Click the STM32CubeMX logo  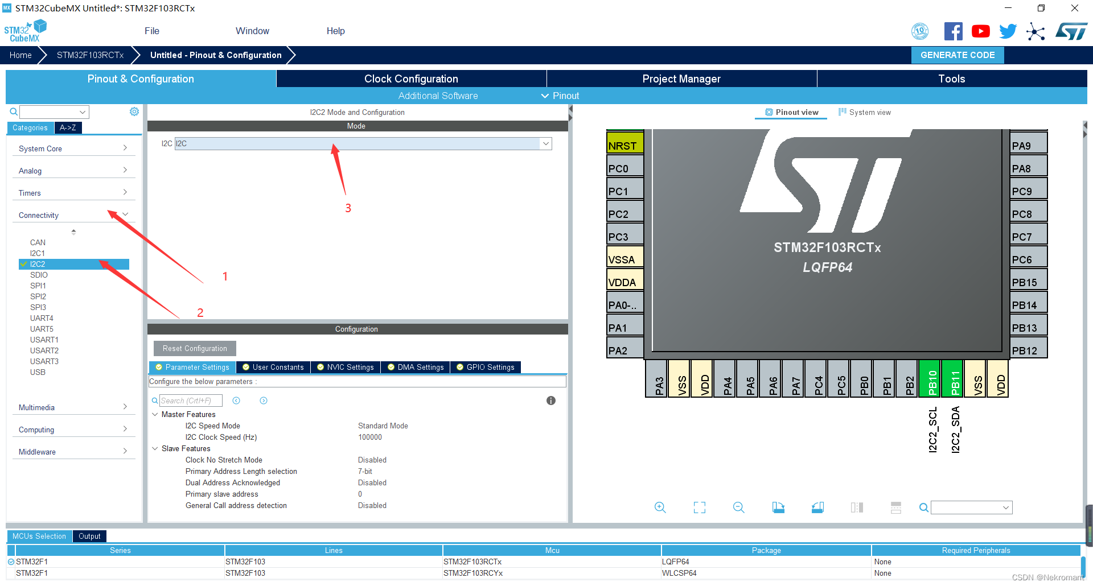pyautogui.click(x=26, y=31)
